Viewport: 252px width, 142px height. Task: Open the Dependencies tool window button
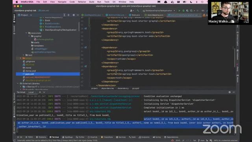(x=171, y=137)
